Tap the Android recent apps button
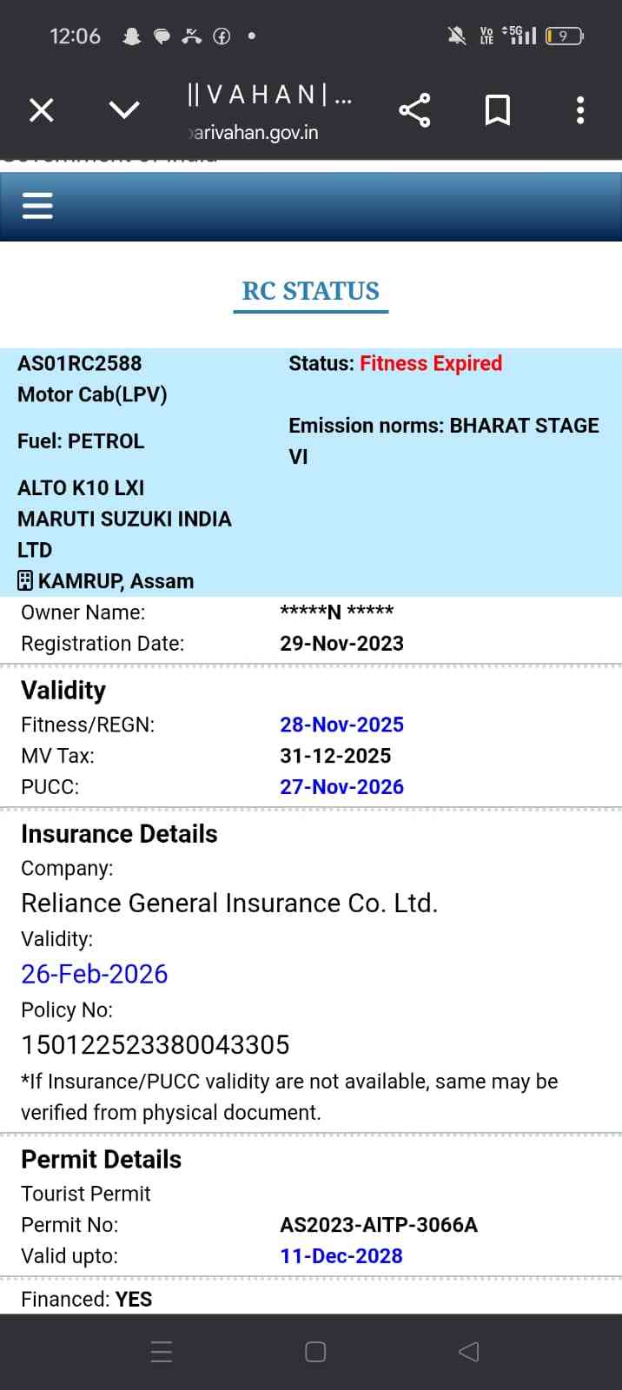The height and width of the screenshot is (1390, 622). pos(162,1352)
